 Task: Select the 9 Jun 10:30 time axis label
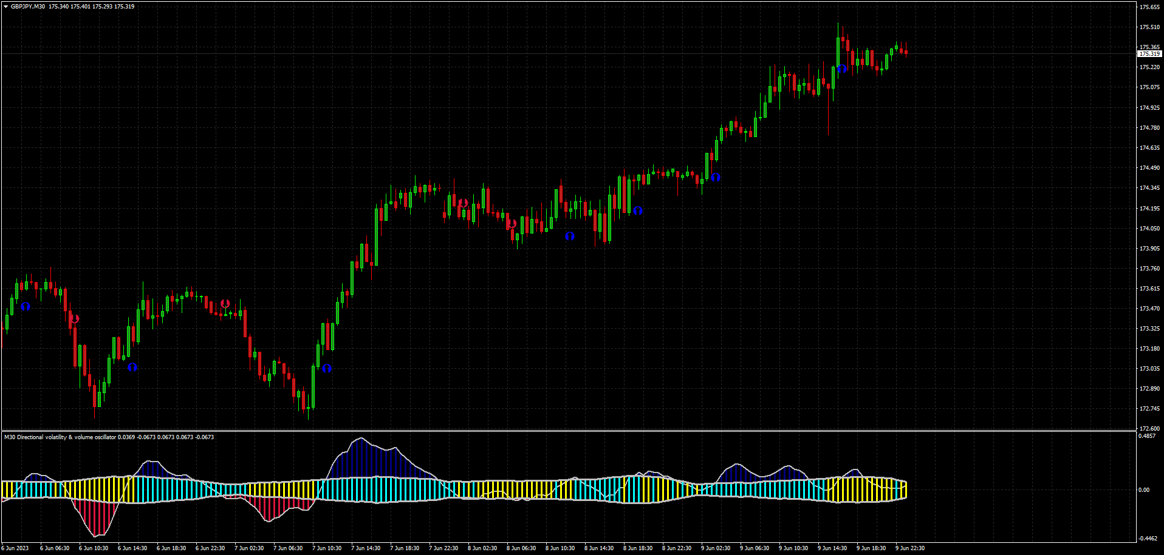(x=793, y=548)
